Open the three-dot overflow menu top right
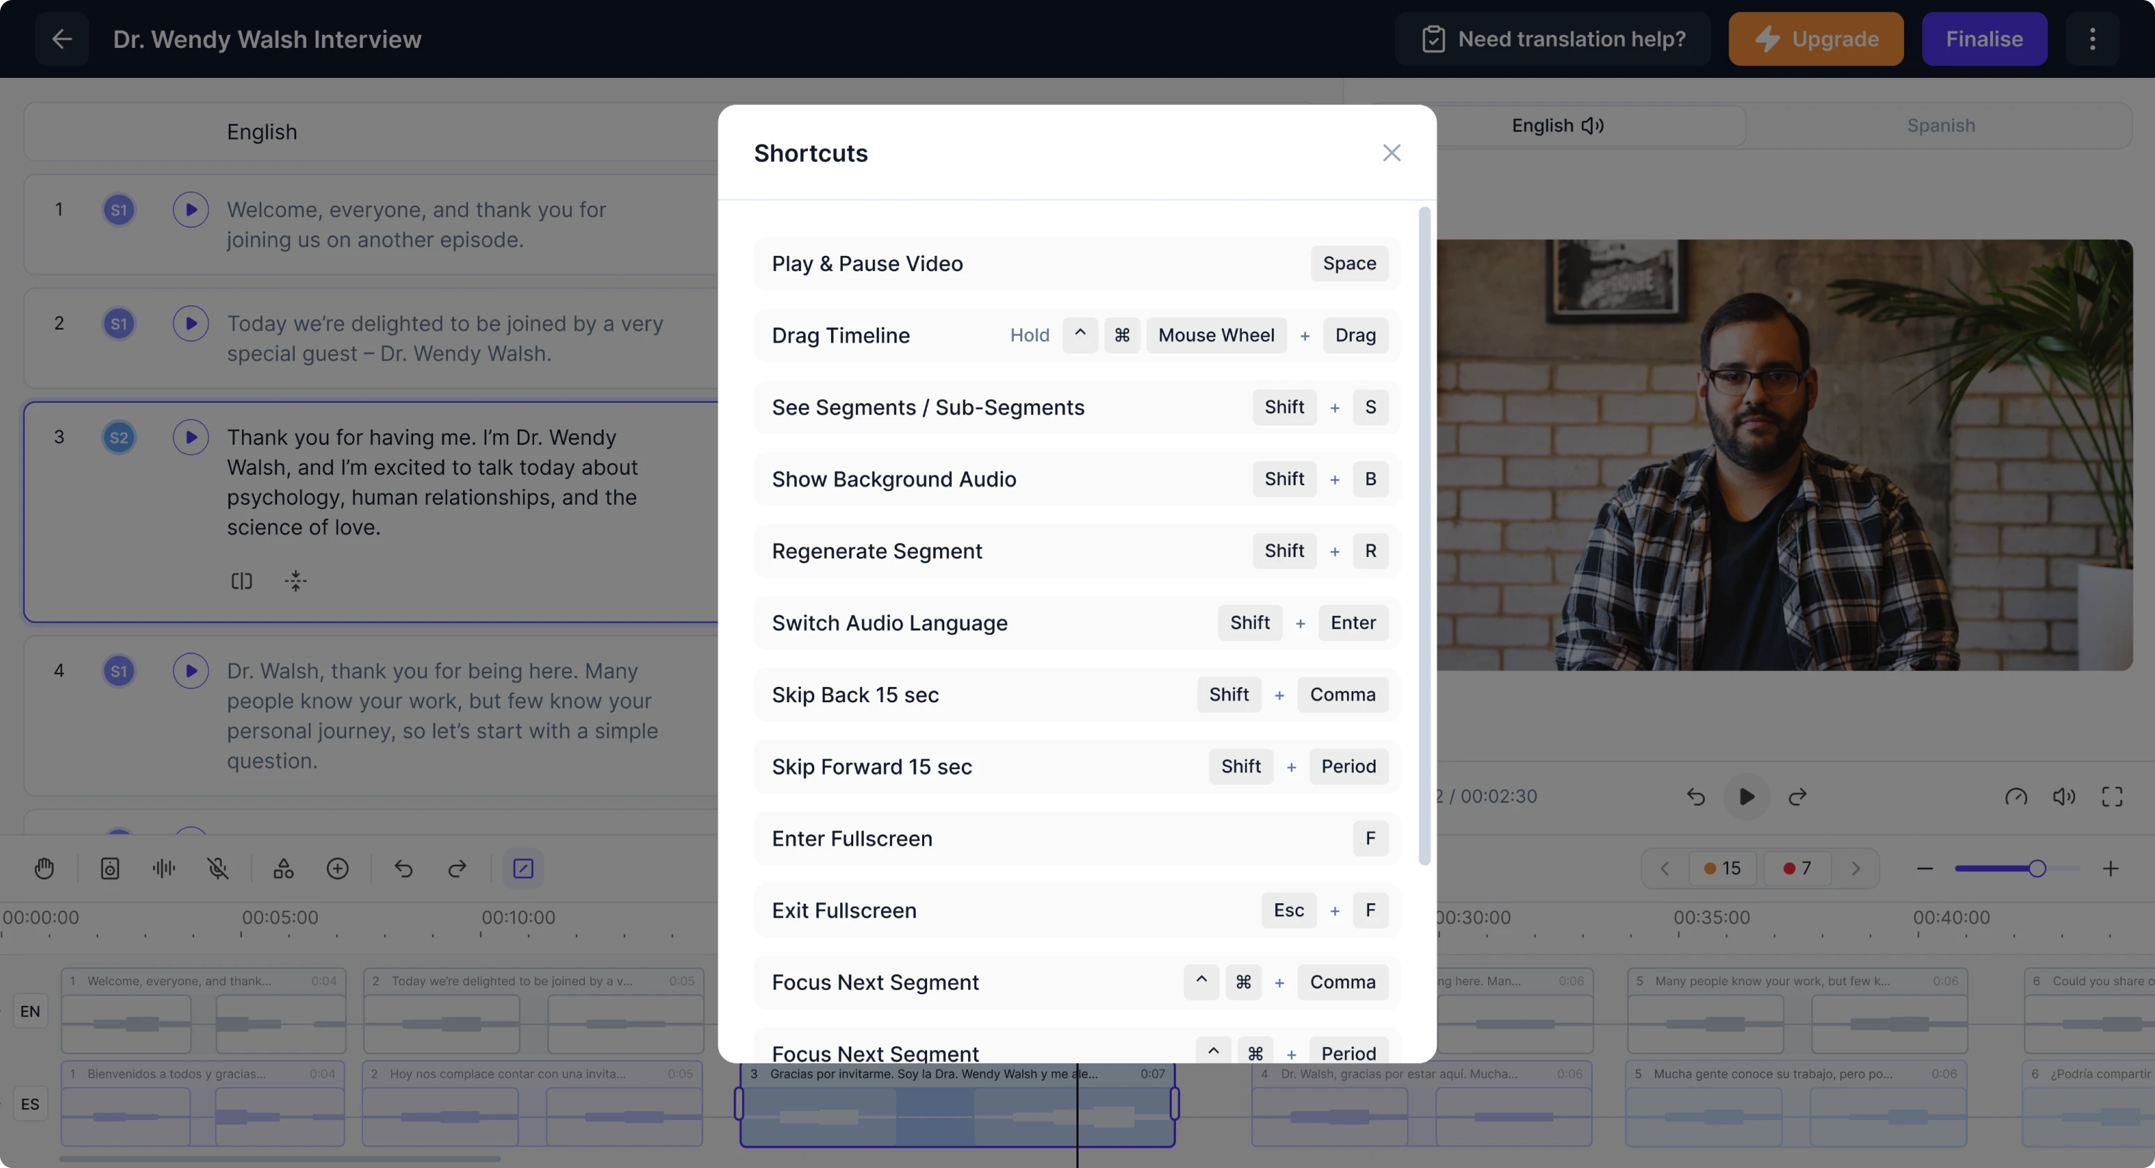This screenshot has width=2155, height=1168. click(x=2092, y=38)
